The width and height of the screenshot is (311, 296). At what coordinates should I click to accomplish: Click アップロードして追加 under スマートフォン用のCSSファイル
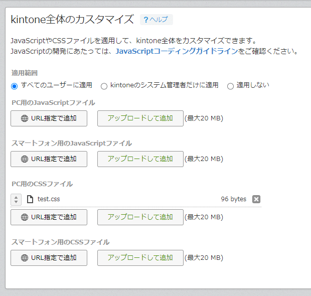(140, 258)
